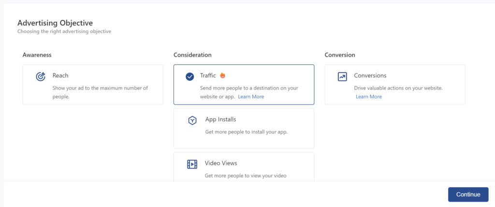Select the Conversions objective title
The height and width of the screenshot is (207, 495).
pyautogui.click(x=370, y=75)
